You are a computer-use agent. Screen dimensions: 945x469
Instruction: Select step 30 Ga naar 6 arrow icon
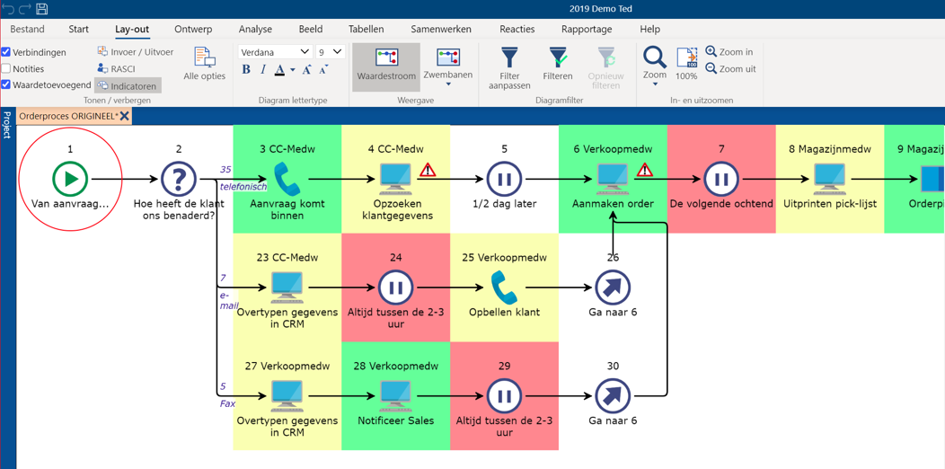(x=613, y=396)
